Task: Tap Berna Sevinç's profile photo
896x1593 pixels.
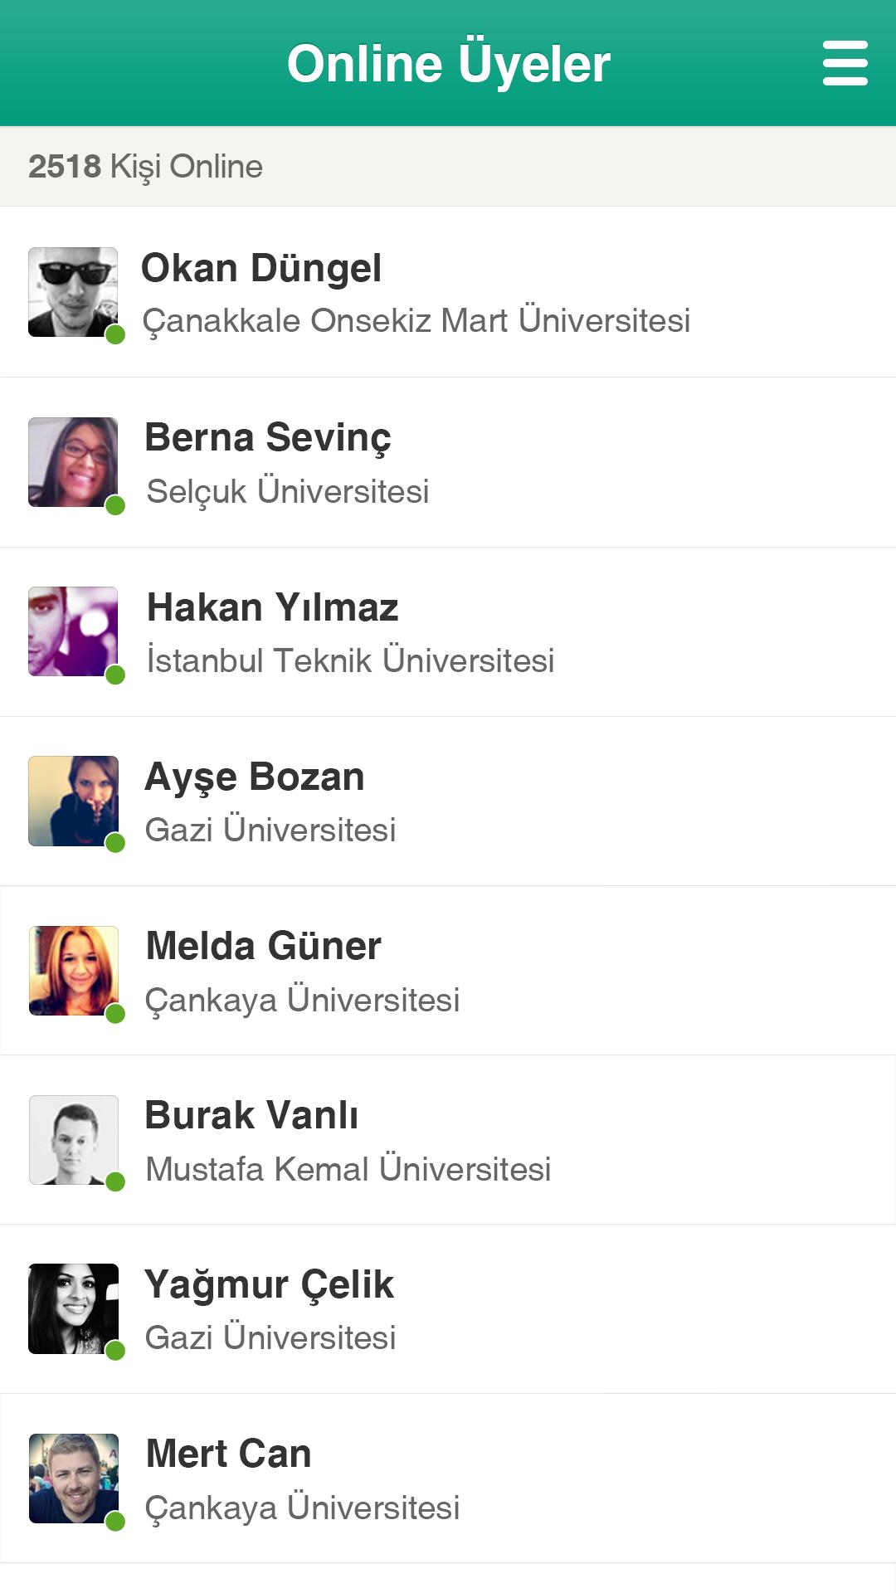Action: [x=73, y=461]
